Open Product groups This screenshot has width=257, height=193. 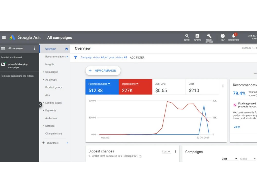click(54, 87)
